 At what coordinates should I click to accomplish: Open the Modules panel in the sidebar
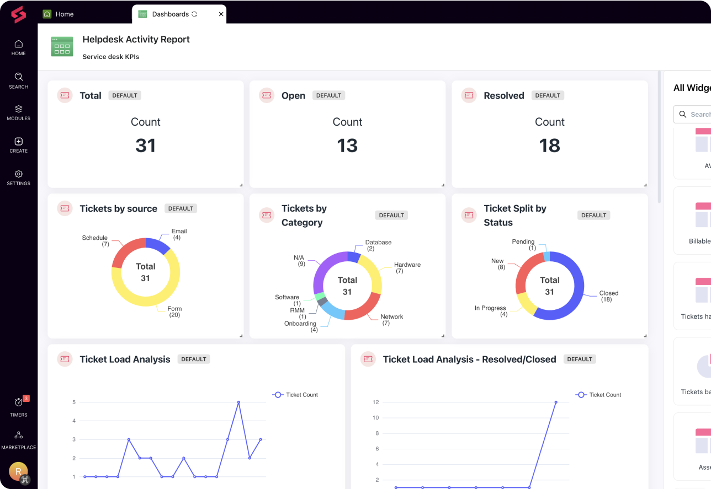point(18,112)
